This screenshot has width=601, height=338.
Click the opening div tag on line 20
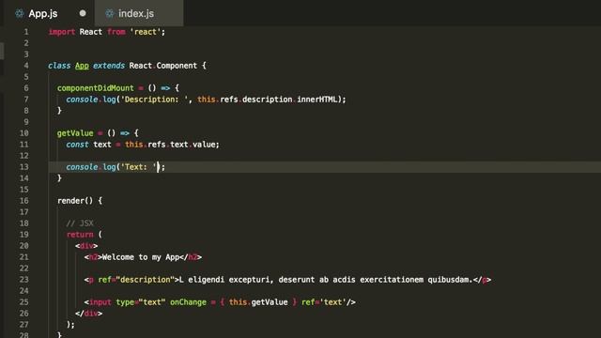click(86, 246)
